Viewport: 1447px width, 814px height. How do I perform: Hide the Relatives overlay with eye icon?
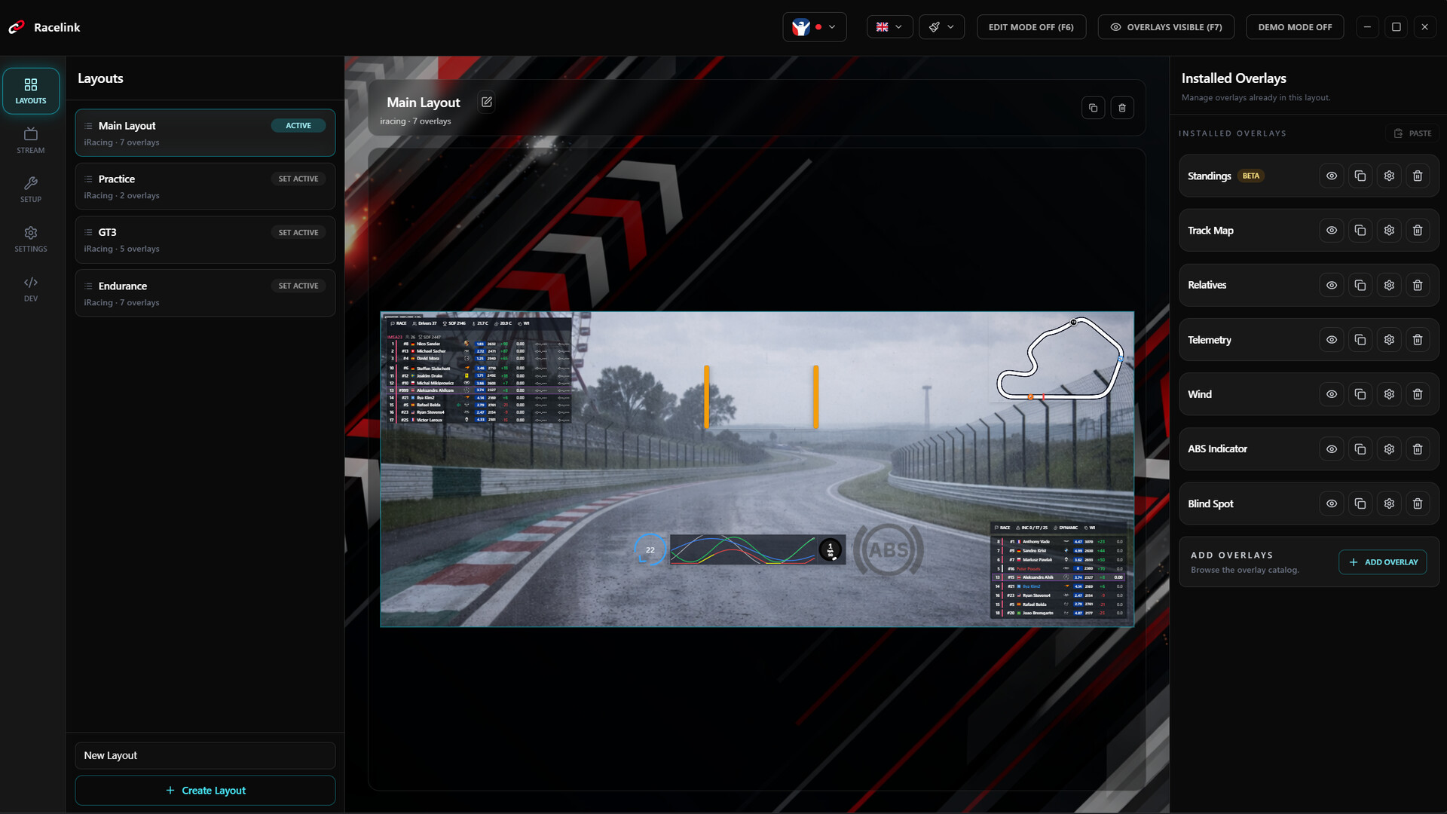tap(1331, 285)
